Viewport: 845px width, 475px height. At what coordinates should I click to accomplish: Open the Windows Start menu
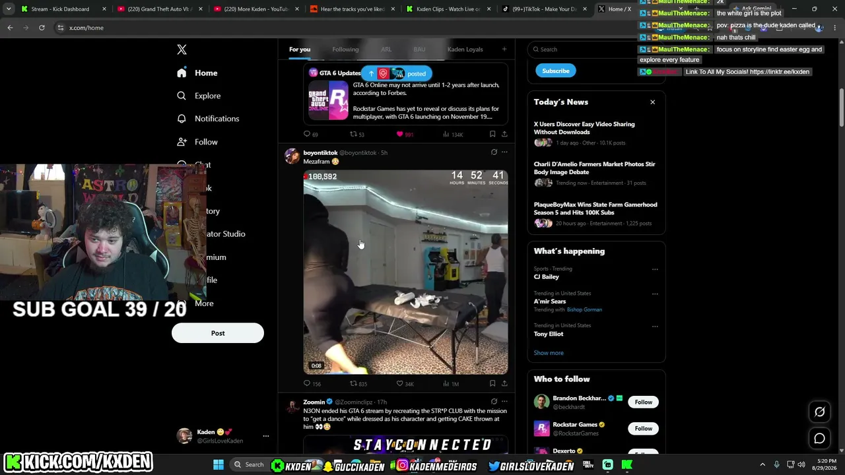tap(218, 465)
